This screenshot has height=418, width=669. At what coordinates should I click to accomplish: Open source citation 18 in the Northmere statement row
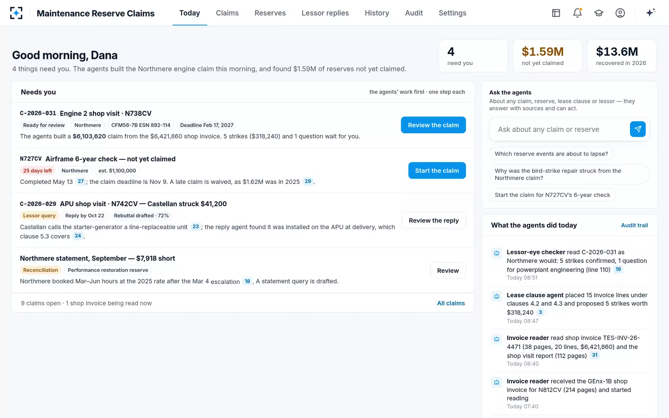pyautogui.click(x=248, y=281)
